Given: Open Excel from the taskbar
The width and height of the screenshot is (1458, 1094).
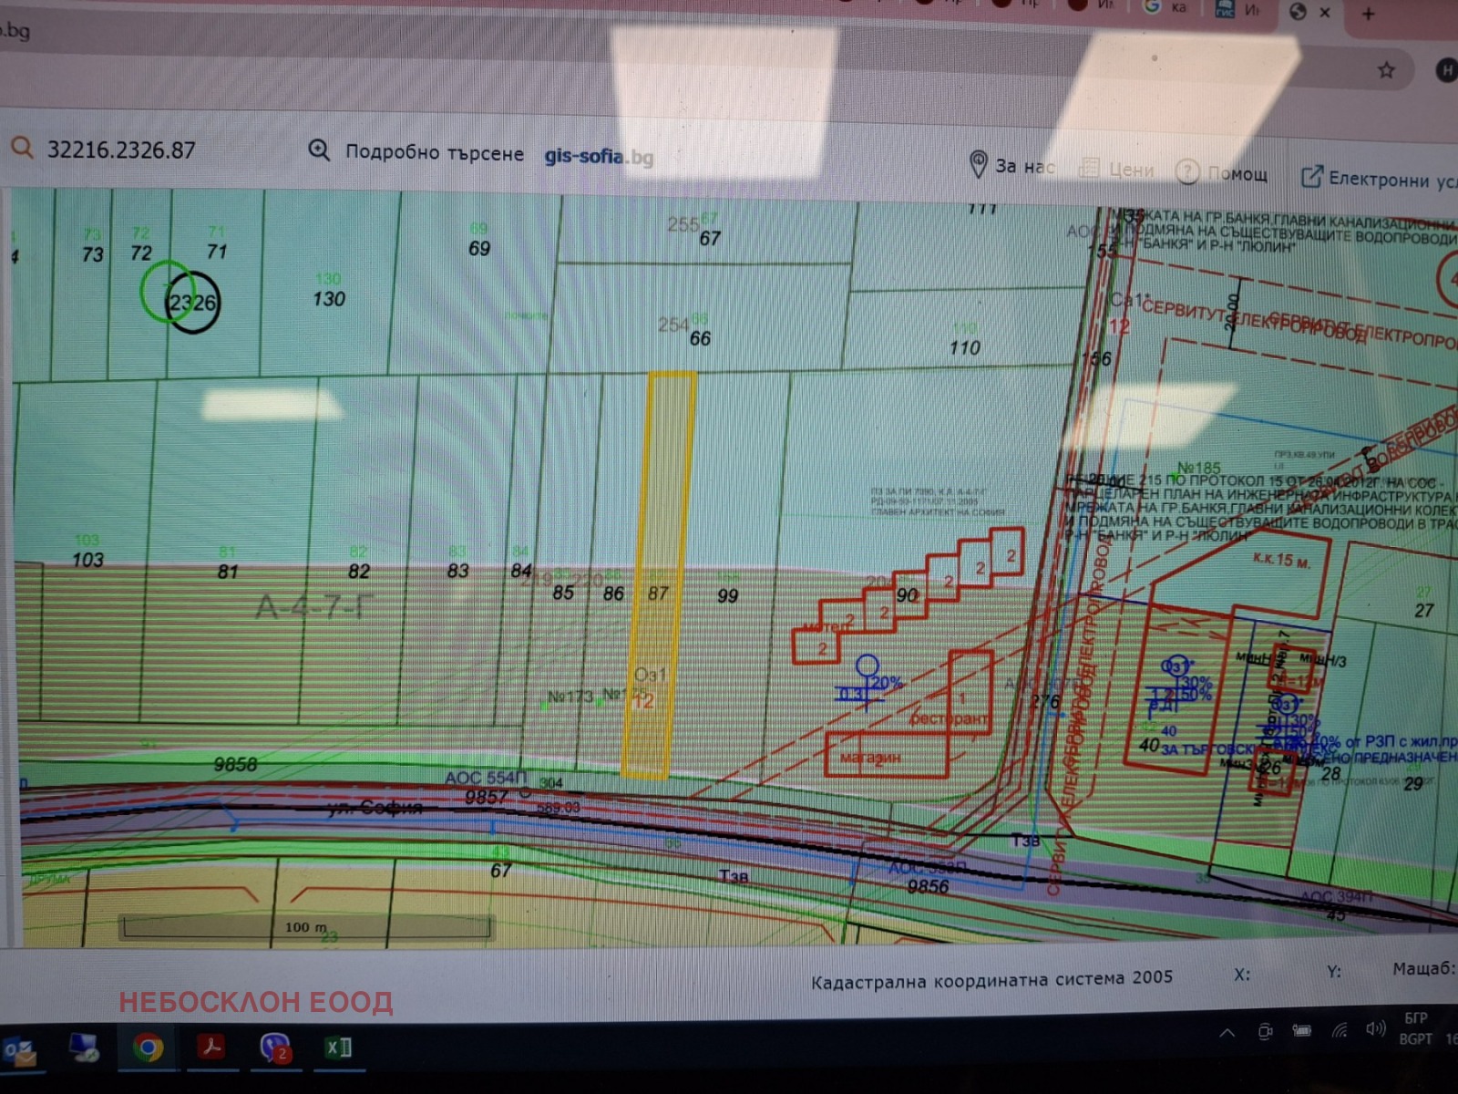Looking at the screenshot, I should [x=338, y=1048].
